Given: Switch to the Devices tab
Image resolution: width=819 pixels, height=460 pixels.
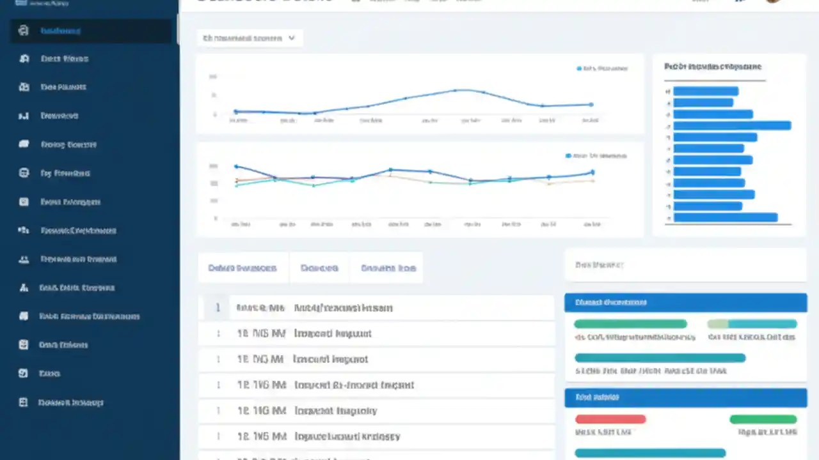Looking at the screenshot, I should (x=319, y=268).
